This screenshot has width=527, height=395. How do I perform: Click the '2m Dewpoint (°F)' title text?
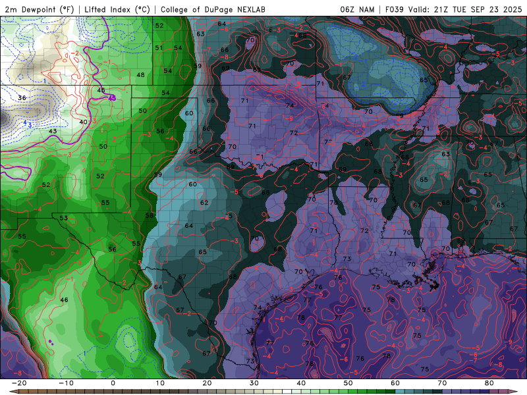39,9
